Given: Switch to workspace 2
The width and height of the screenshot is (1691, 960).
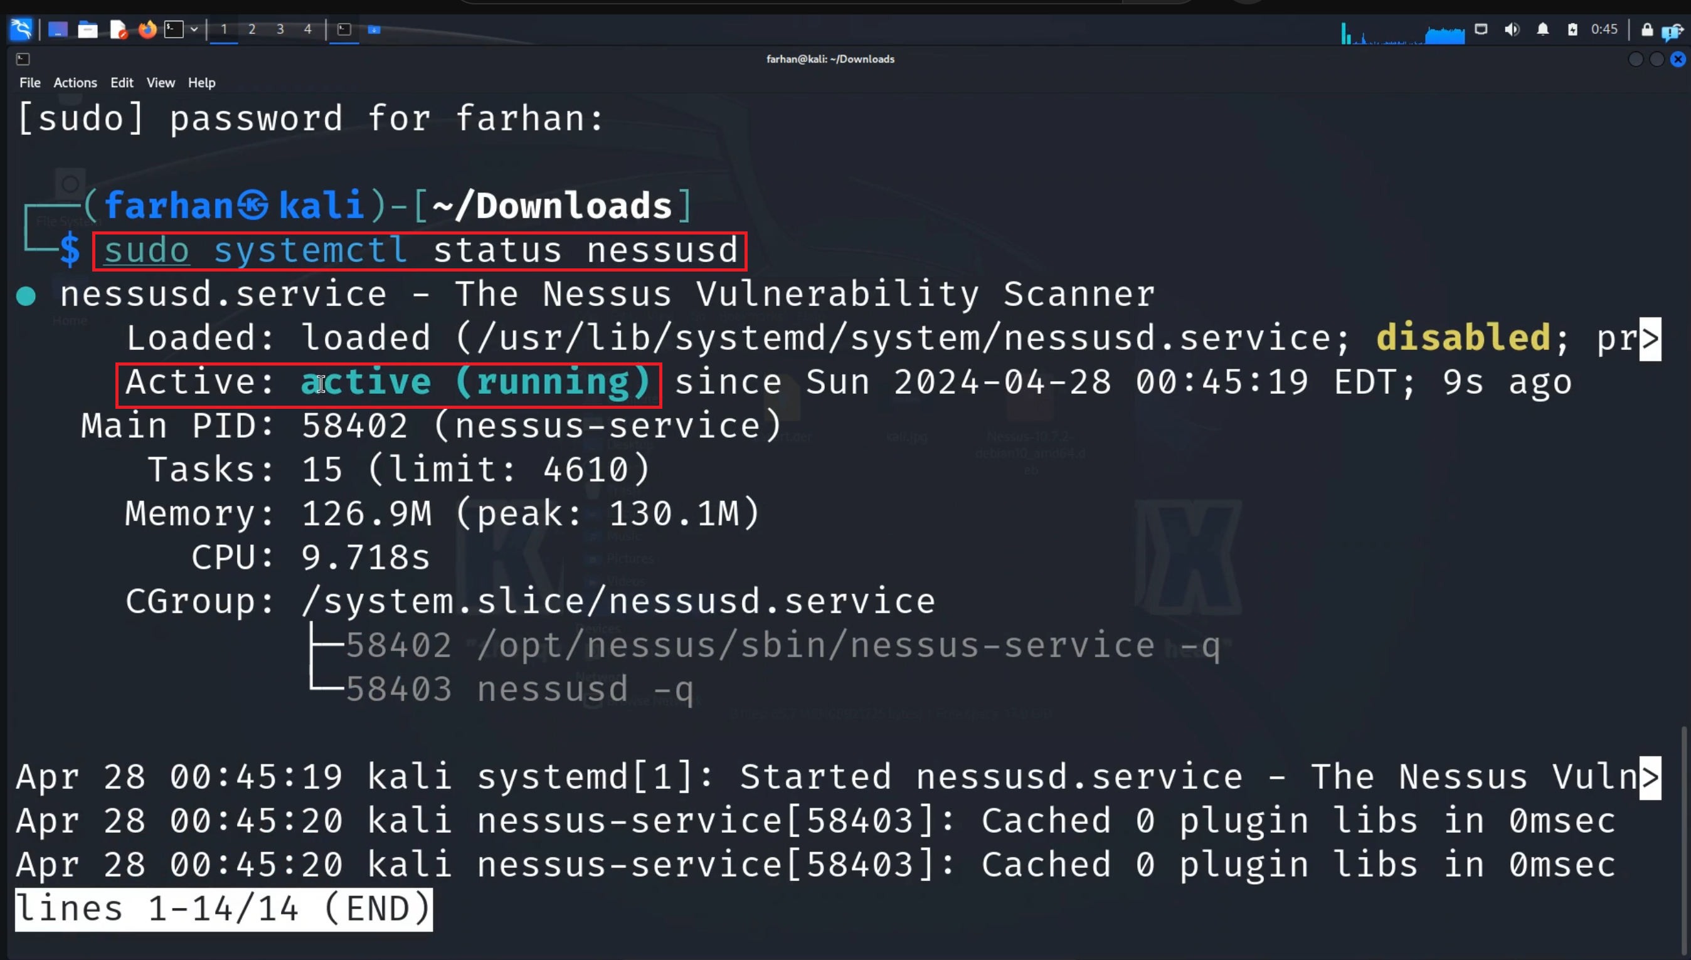Looking at the screenshot, I should (x=252, y=29).
